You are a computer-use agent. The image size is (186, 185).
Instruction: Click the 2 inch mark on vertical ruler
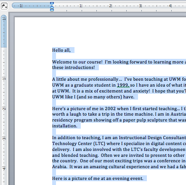click(x=4, y=108)
